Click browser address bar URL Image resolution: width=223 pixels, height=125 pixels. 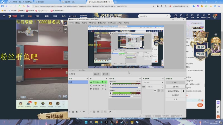[81, 6]
